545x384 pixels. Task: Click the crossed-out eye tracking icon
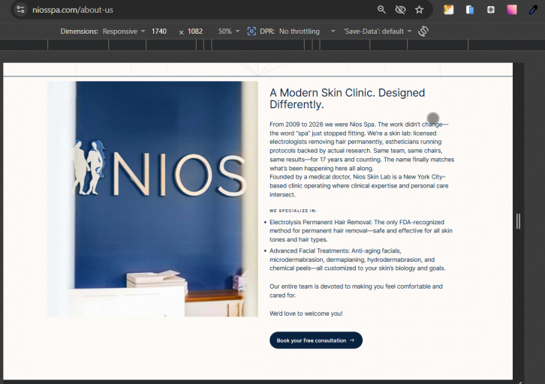(x=400, y=10)
